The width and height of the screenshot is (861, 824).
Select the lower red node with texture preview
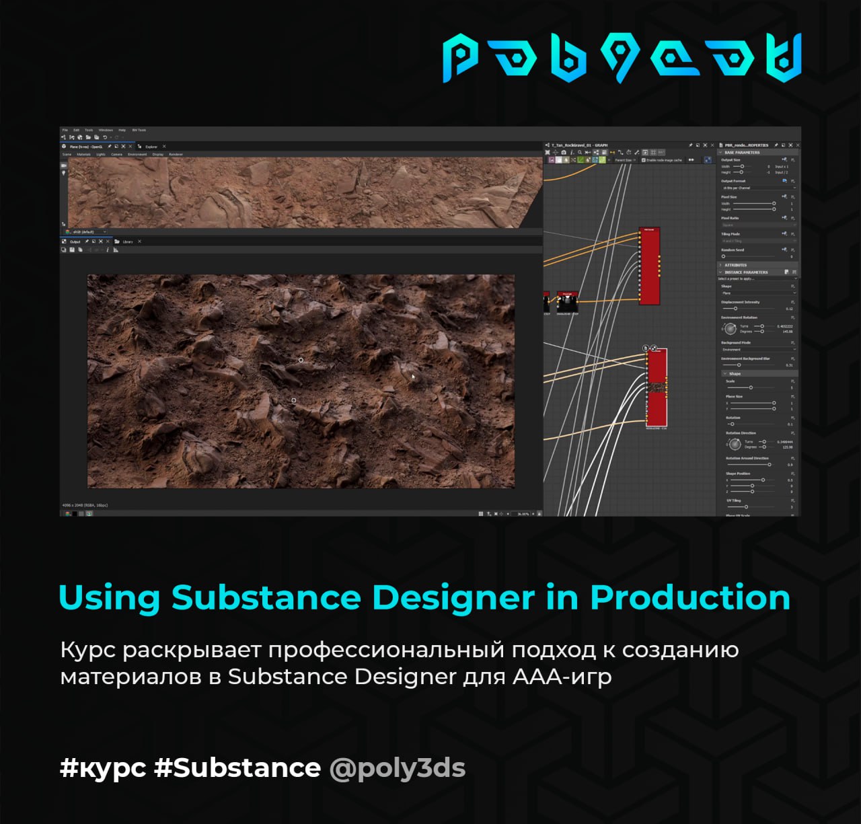point(657,388)
